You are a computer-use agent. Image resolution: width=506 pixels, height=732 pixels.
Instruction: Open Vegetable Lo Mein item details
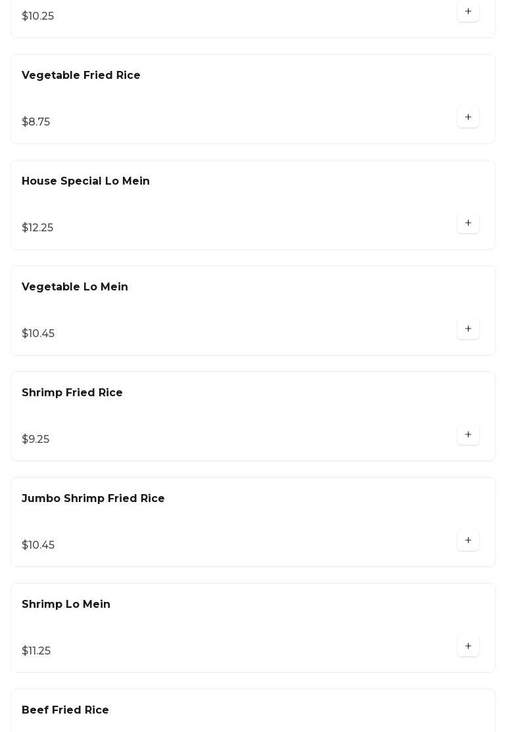(x=75, y=287)
